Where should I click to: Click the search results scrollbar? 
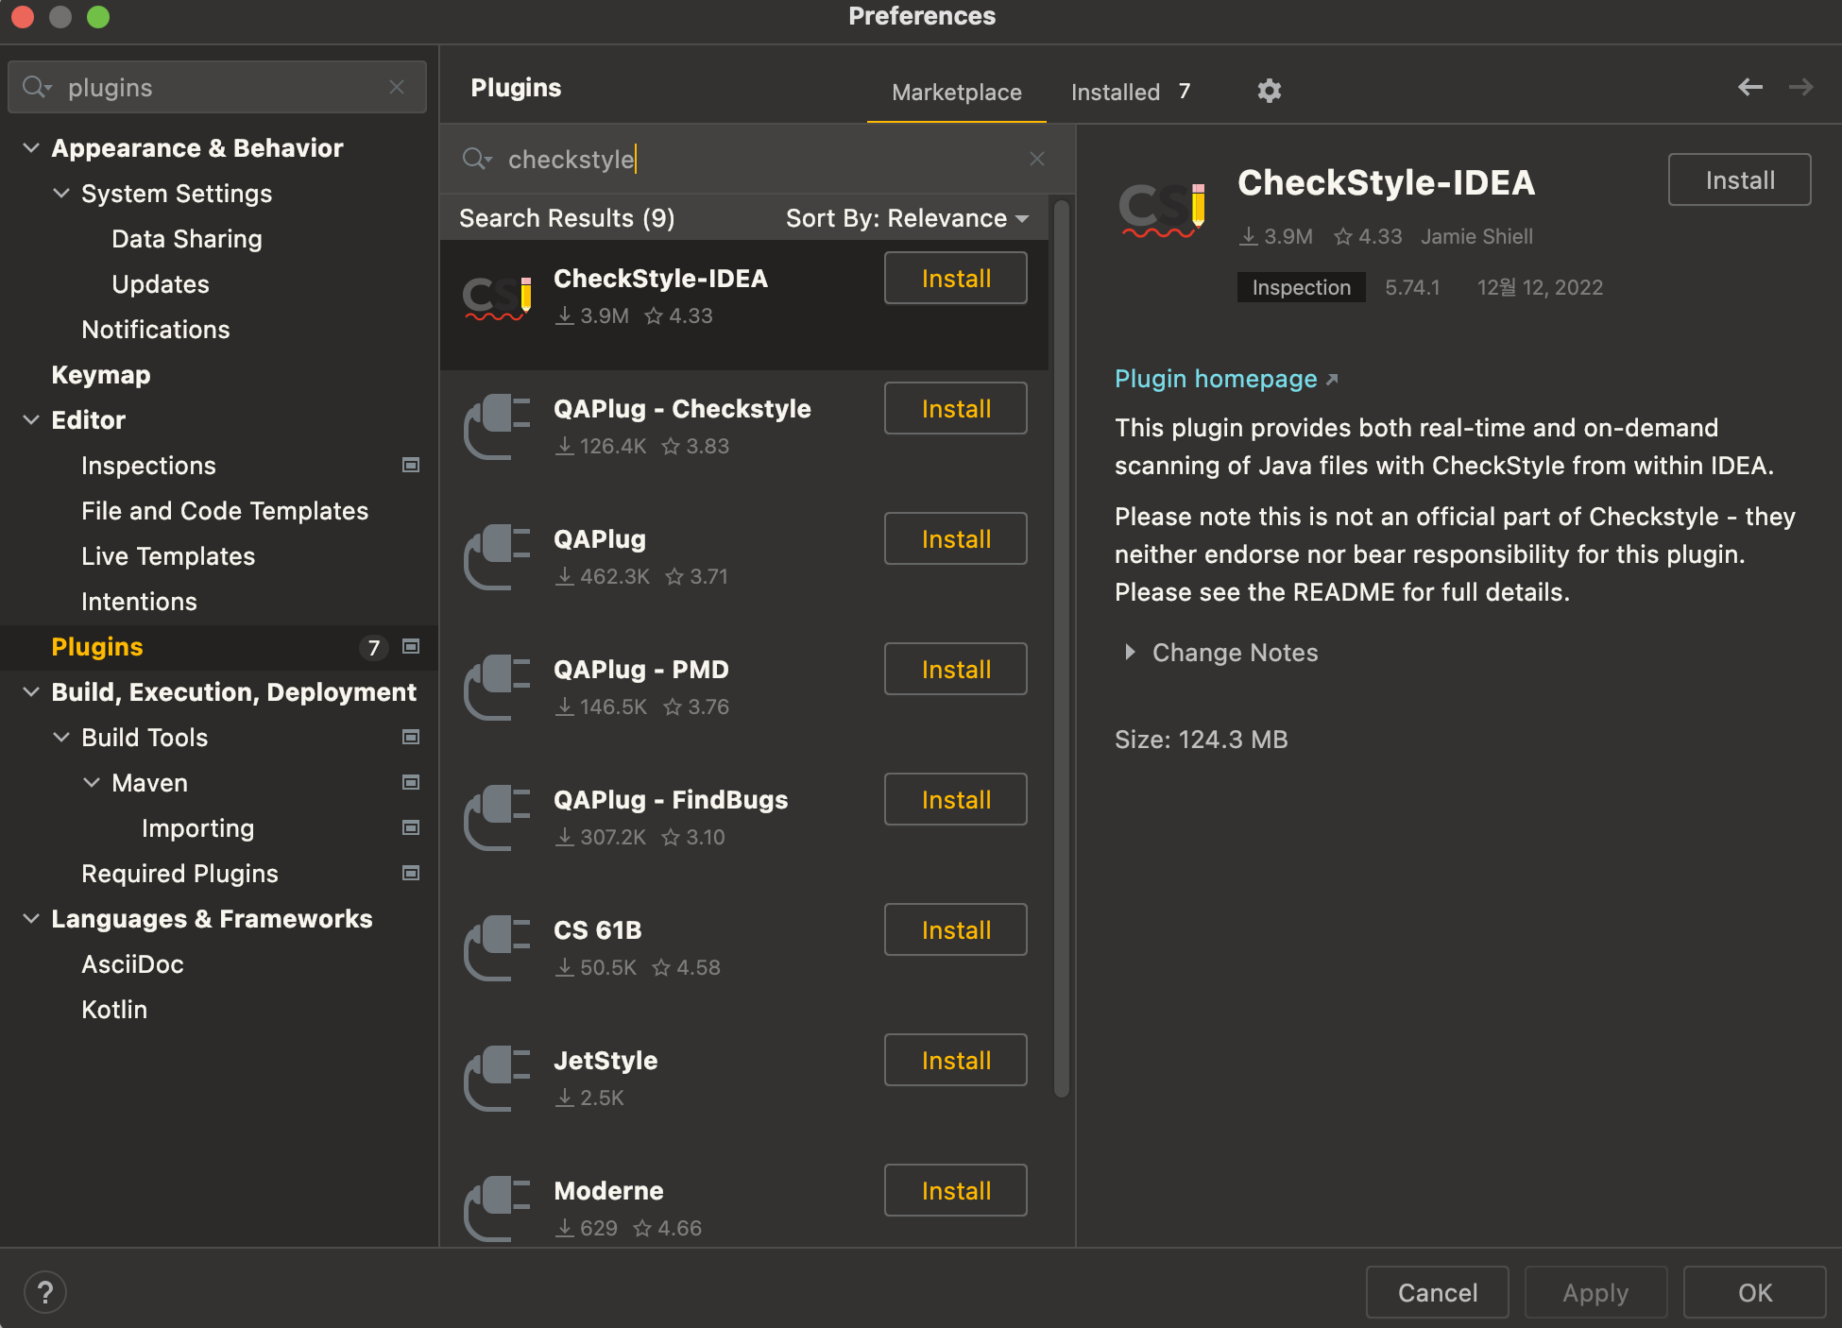(x=1061, y=642)
